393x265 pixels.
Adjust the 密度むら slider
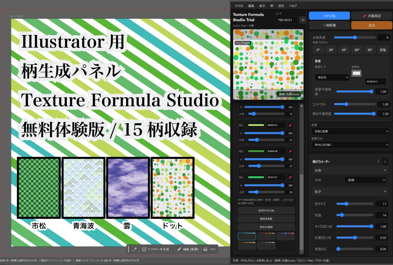(355, 249)
